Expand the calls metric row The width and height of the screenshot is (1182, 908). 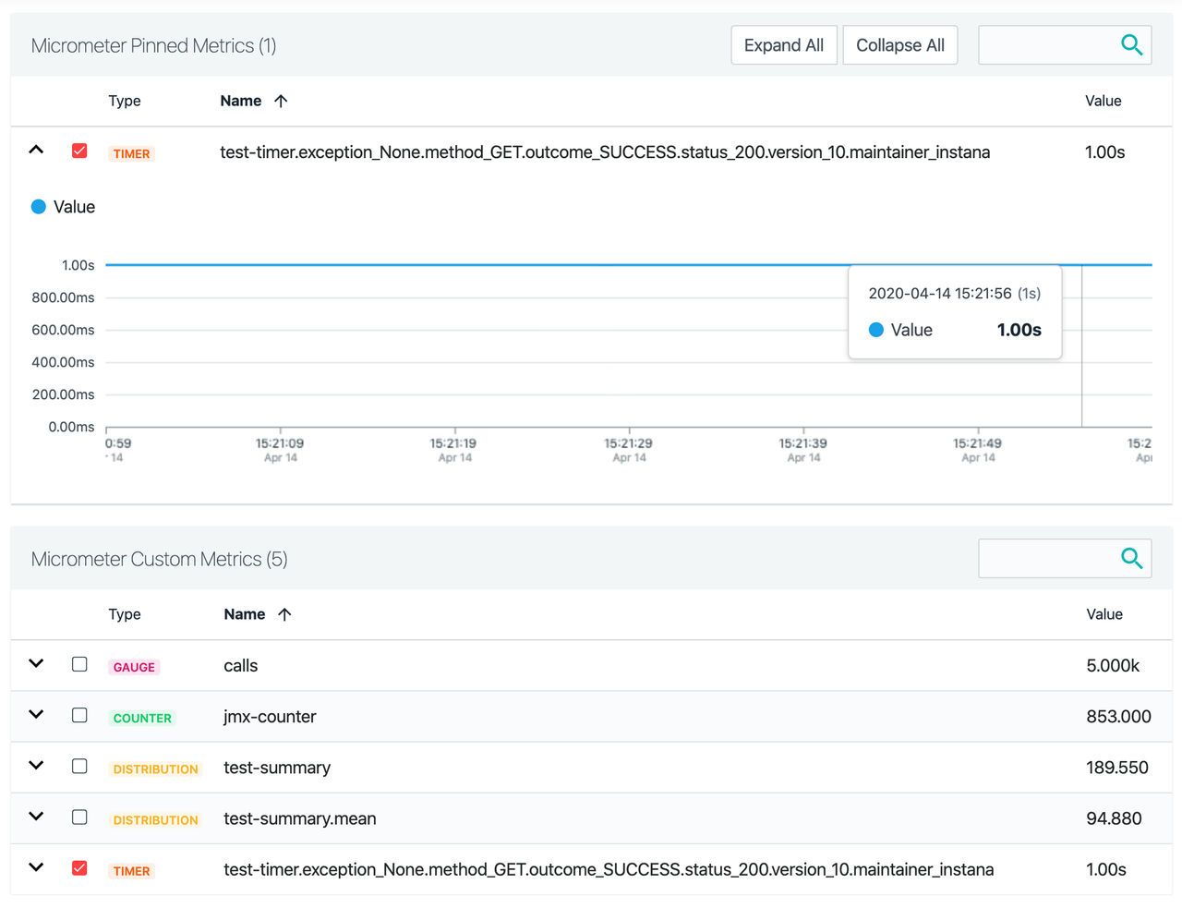pyautogui.click(x=36, y=663)
